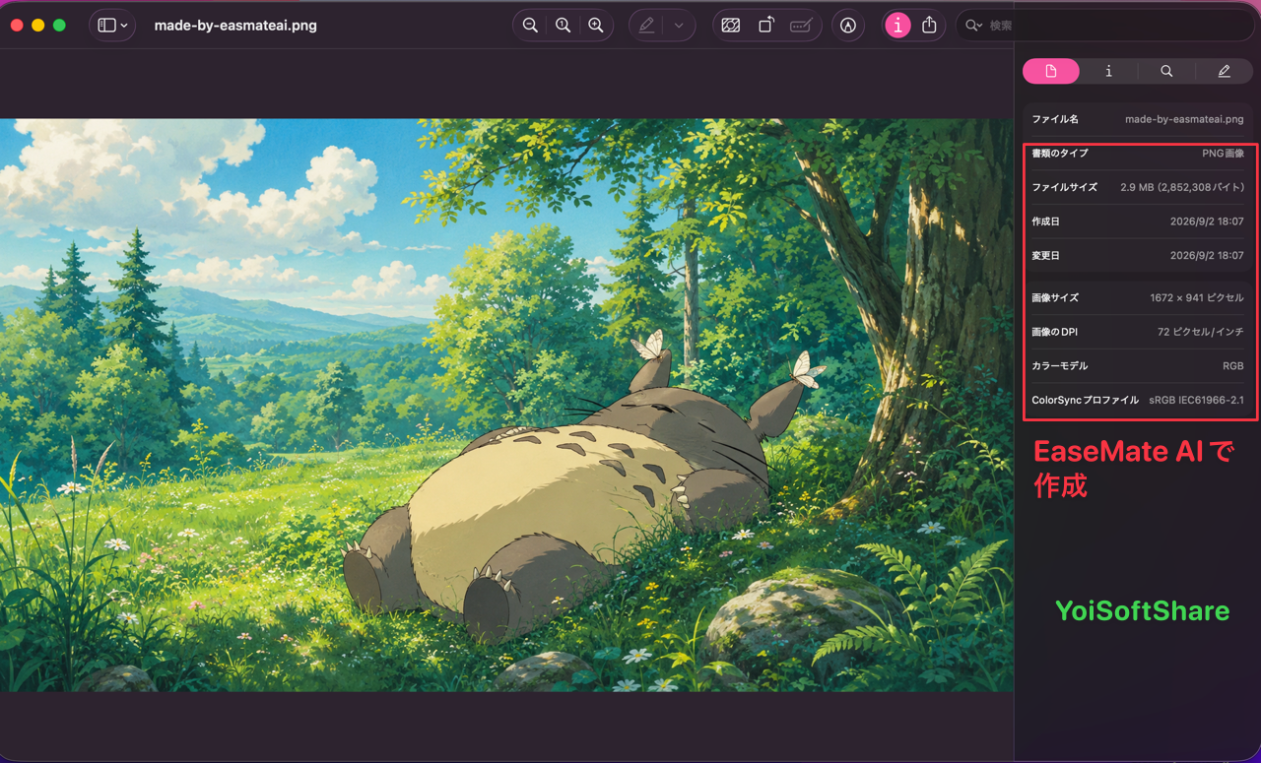This screenshot has height=763, width=1261.
Task: Minimize the Preview window
Action: point(37,26)
